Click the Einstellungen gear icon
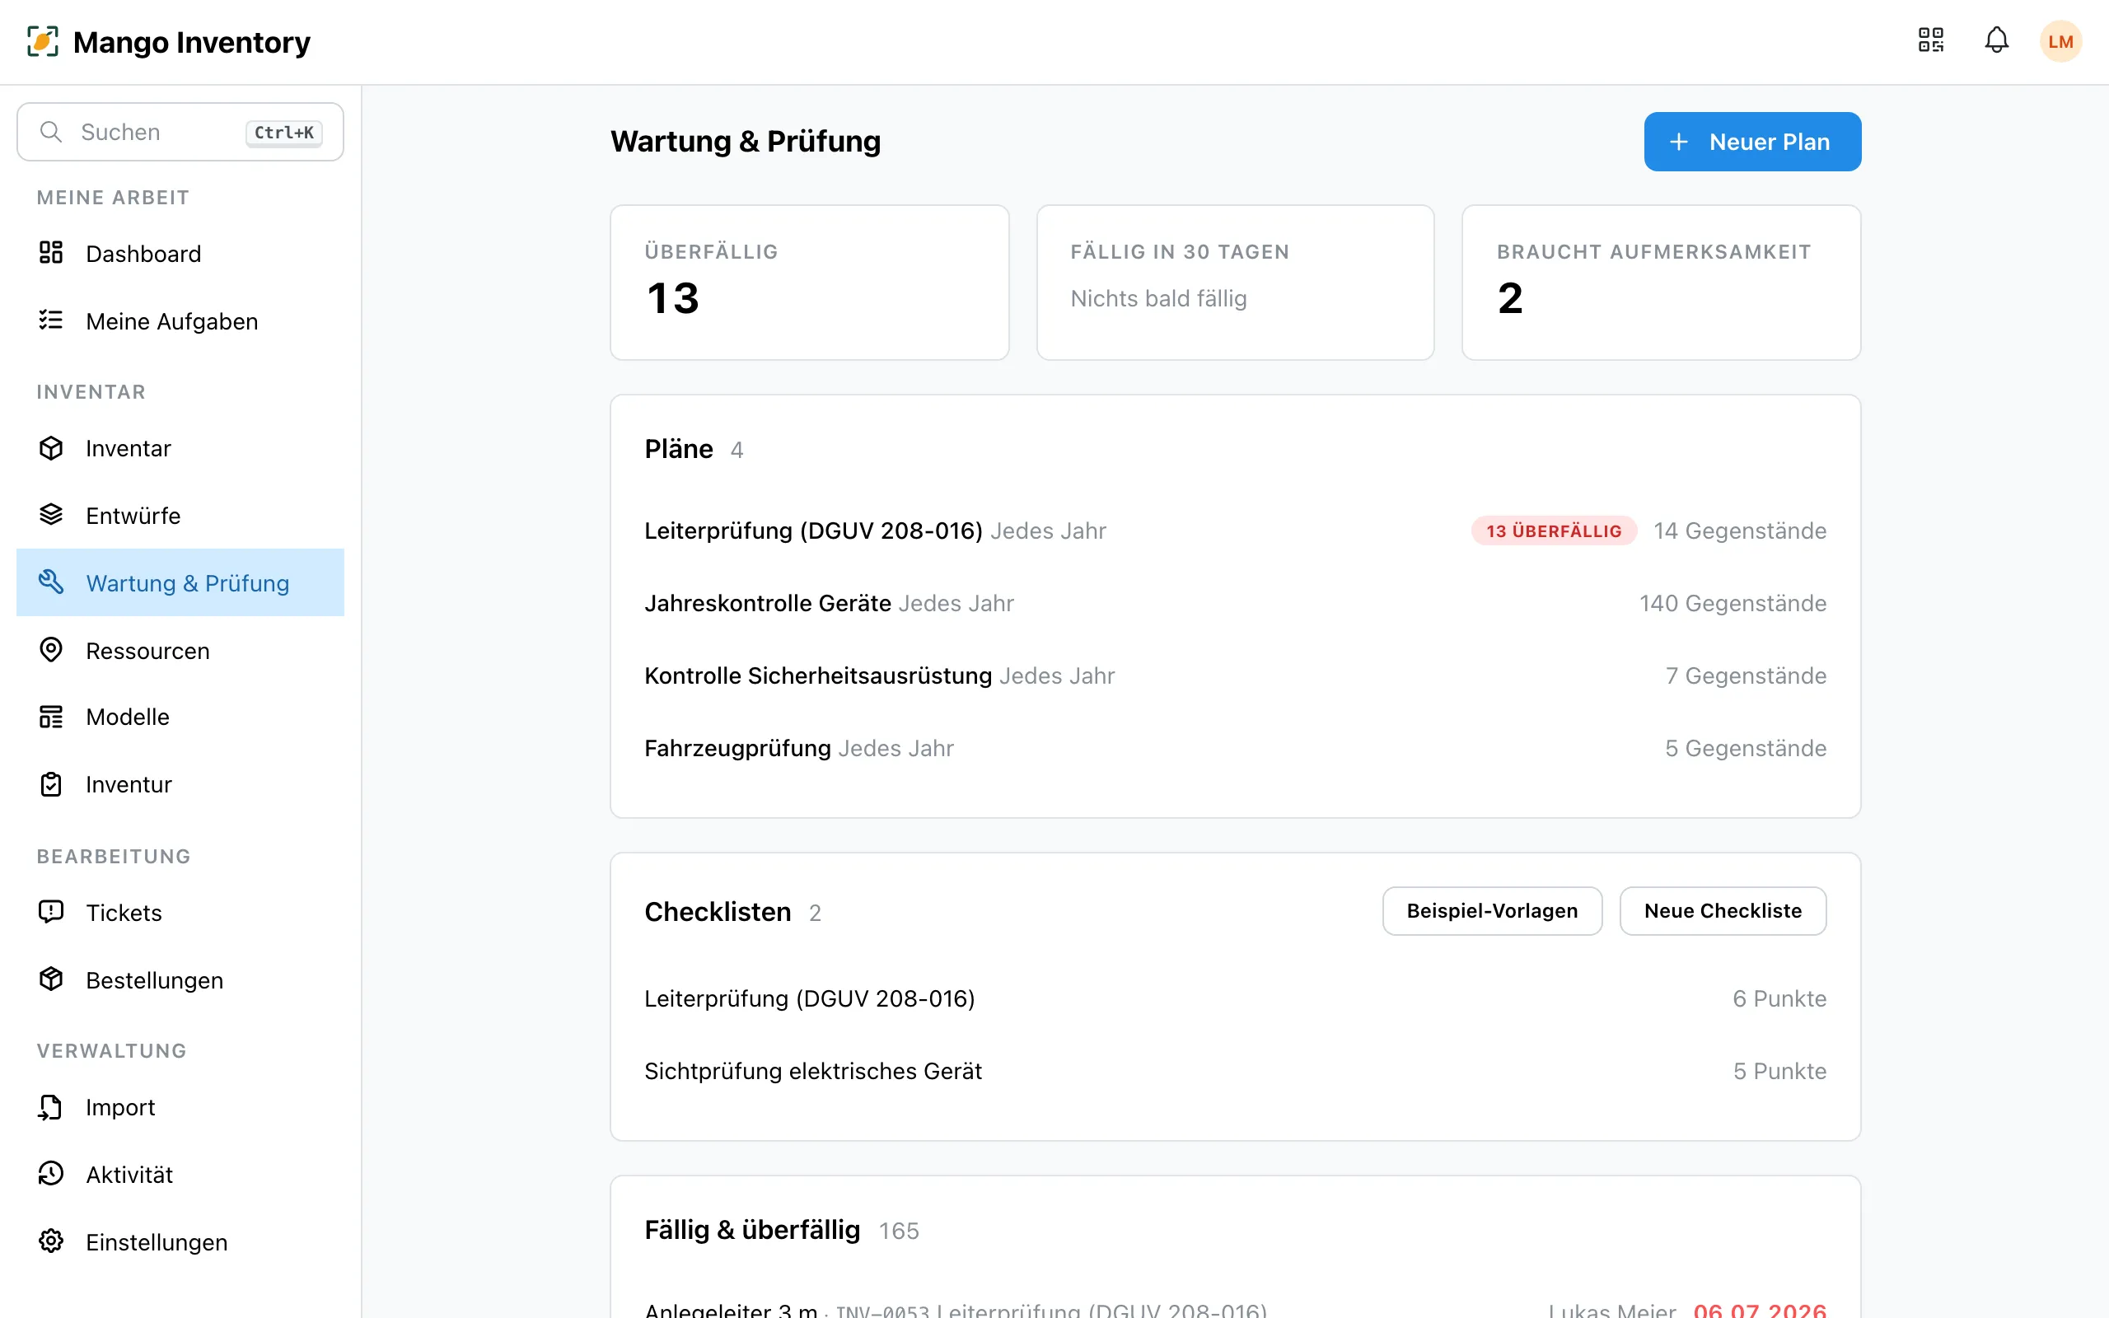This screenshot has width=2109, height=1318. click(51, 1241)
